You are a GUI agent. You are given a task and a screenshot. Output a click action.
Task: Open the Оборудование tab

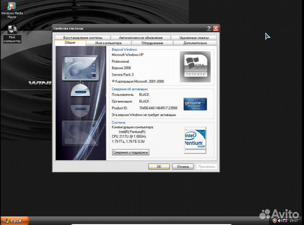click(152, 43)
